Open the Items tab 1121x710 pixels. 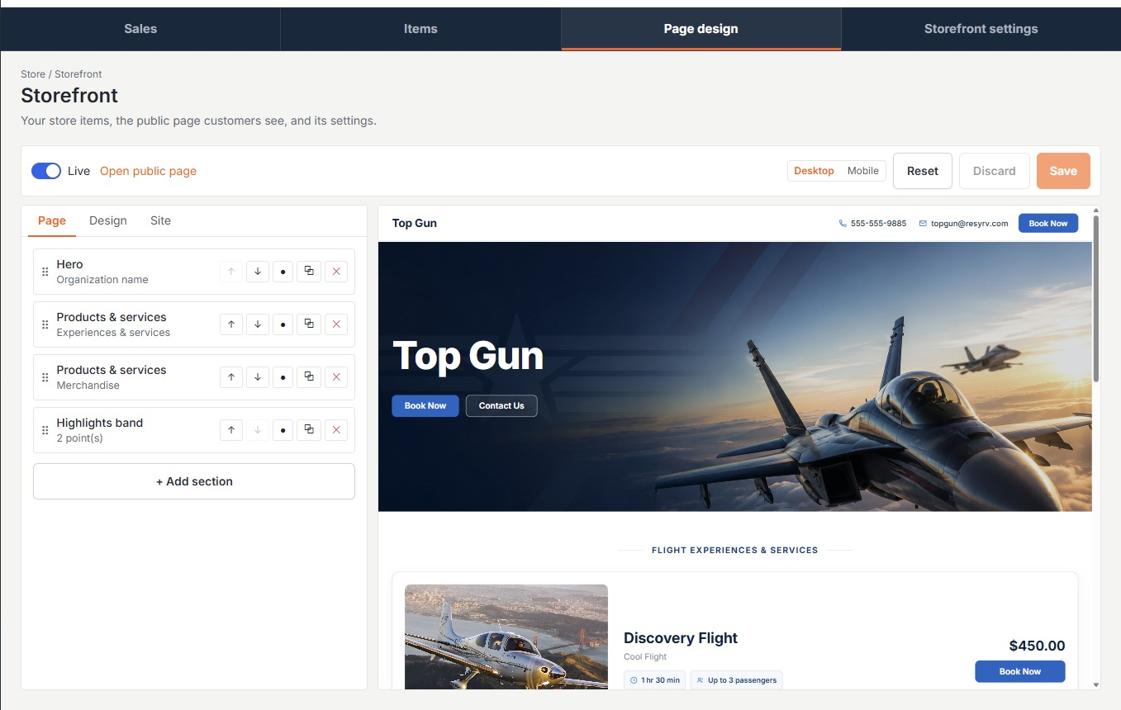pos(420,29)
